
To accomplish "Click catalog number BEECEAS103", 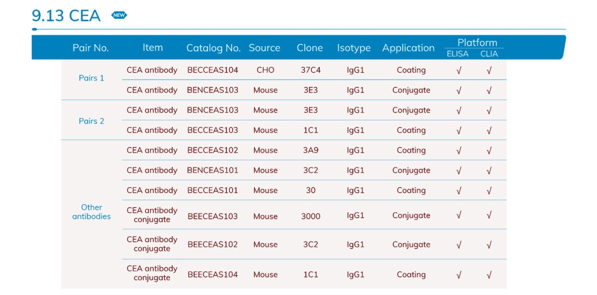I will (x=212, y=216).
